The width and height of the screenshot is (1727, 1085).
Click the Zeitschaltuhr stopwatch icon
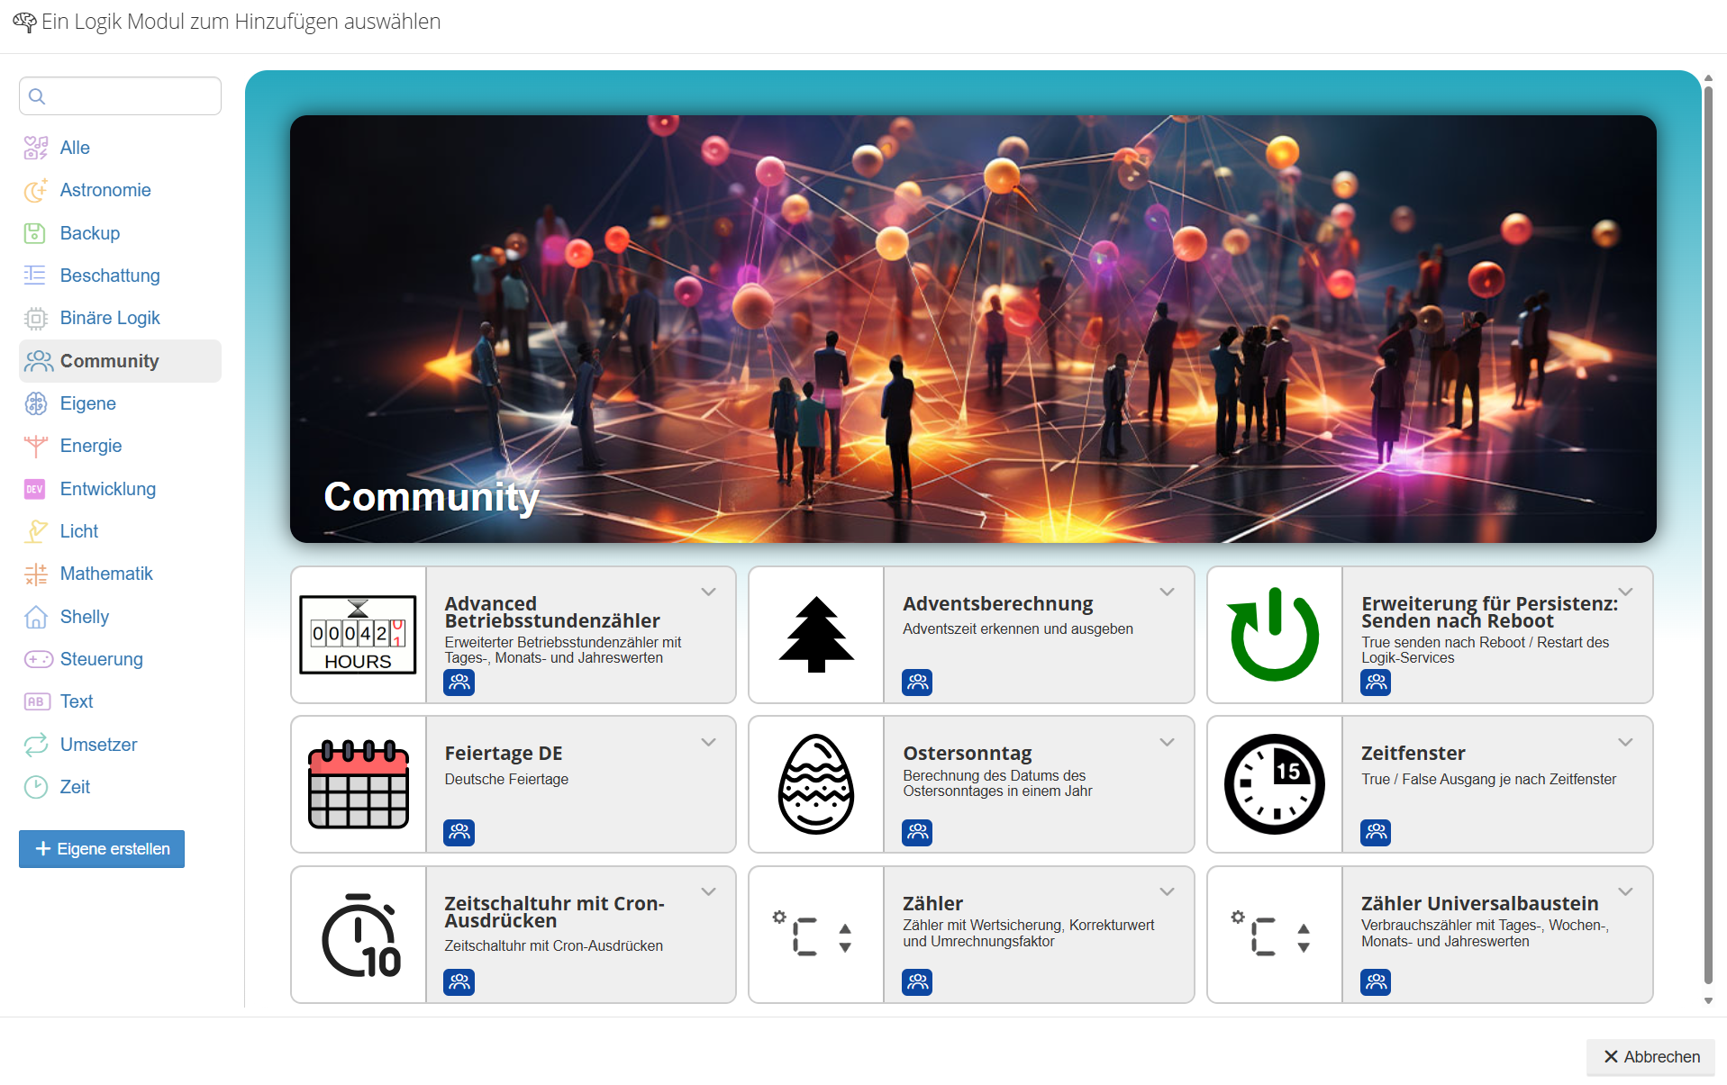coord(358,935)
